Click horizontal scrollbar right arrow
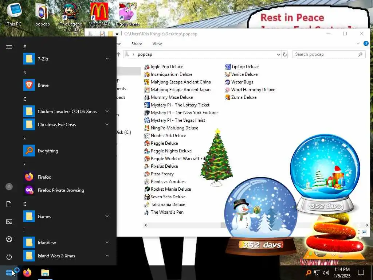373x280 pixels. 367,225
